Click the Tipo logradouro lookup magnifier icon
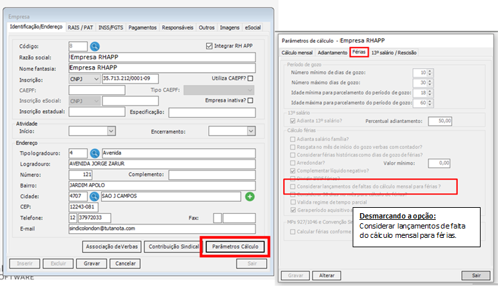 (x=94, y=154)
